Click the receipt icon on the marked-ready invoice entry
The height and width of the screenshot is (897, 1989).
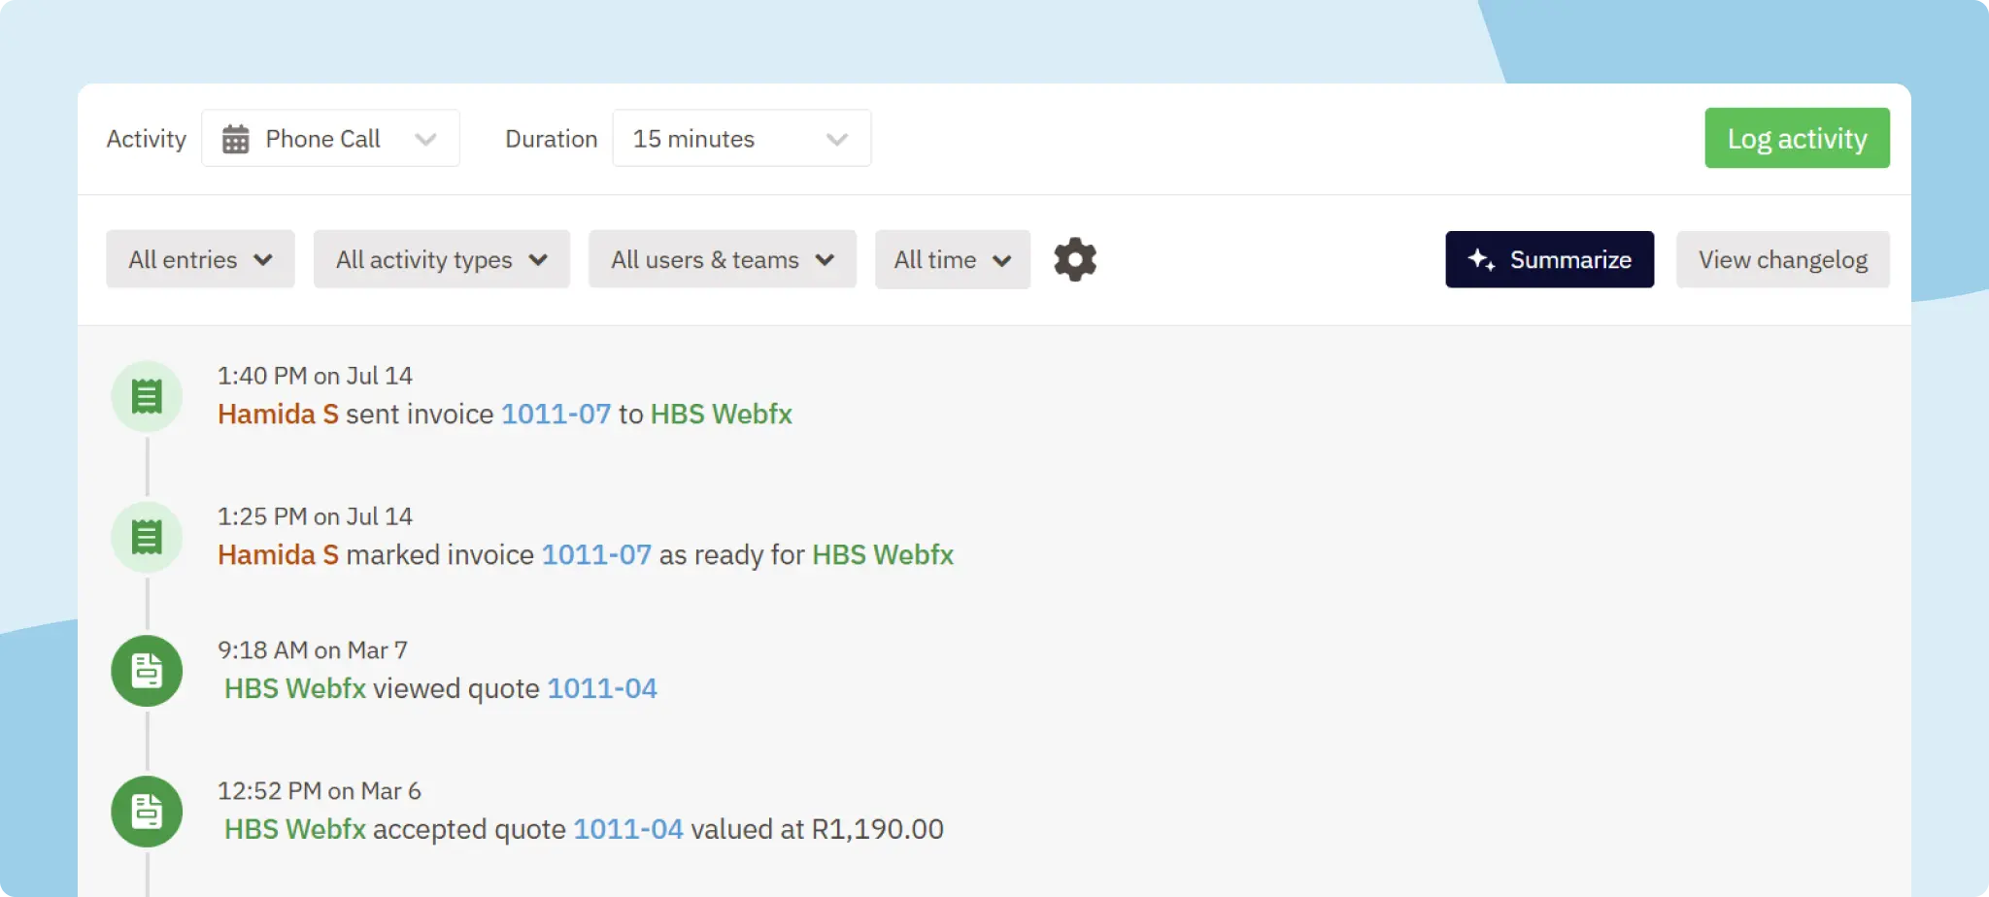pyautogui.click(x=147, y=536)
